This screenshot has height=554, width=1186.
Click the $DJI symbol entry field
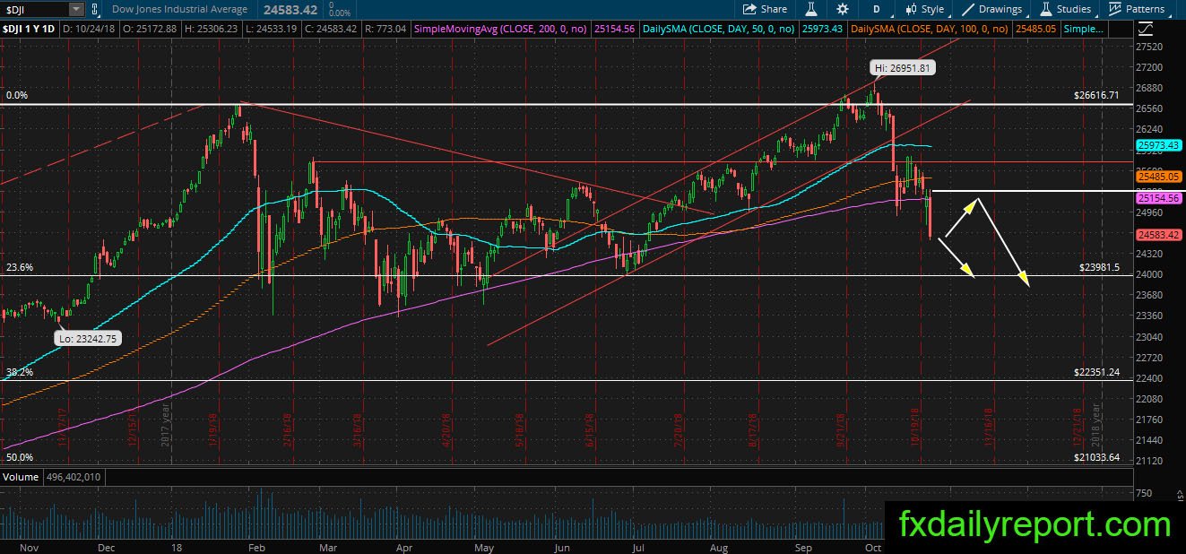34,9
